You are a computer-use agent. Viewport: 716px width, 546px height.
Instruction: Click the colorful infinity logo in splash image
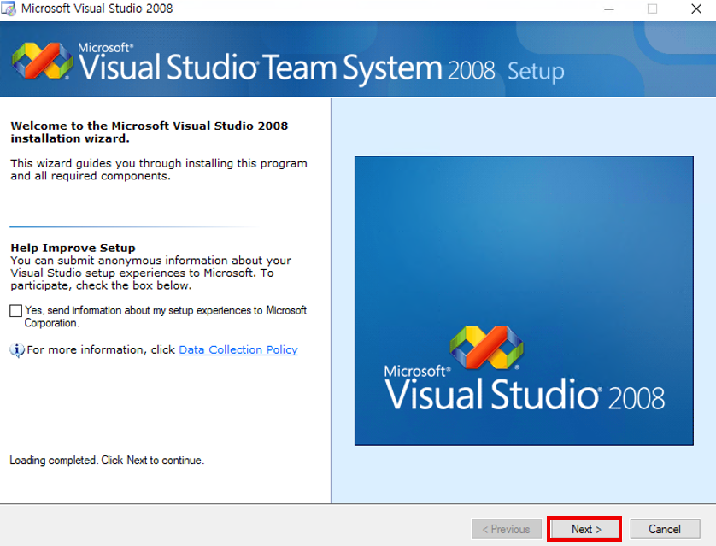(x=486, y=348)
